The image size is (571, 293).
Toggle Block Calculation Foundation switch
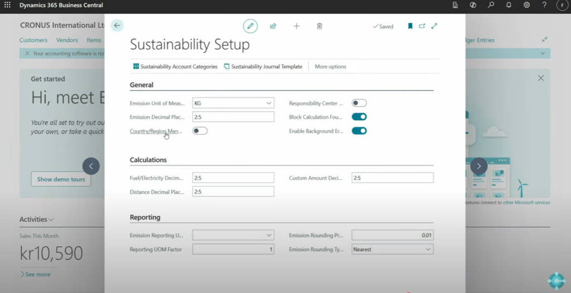359,117
